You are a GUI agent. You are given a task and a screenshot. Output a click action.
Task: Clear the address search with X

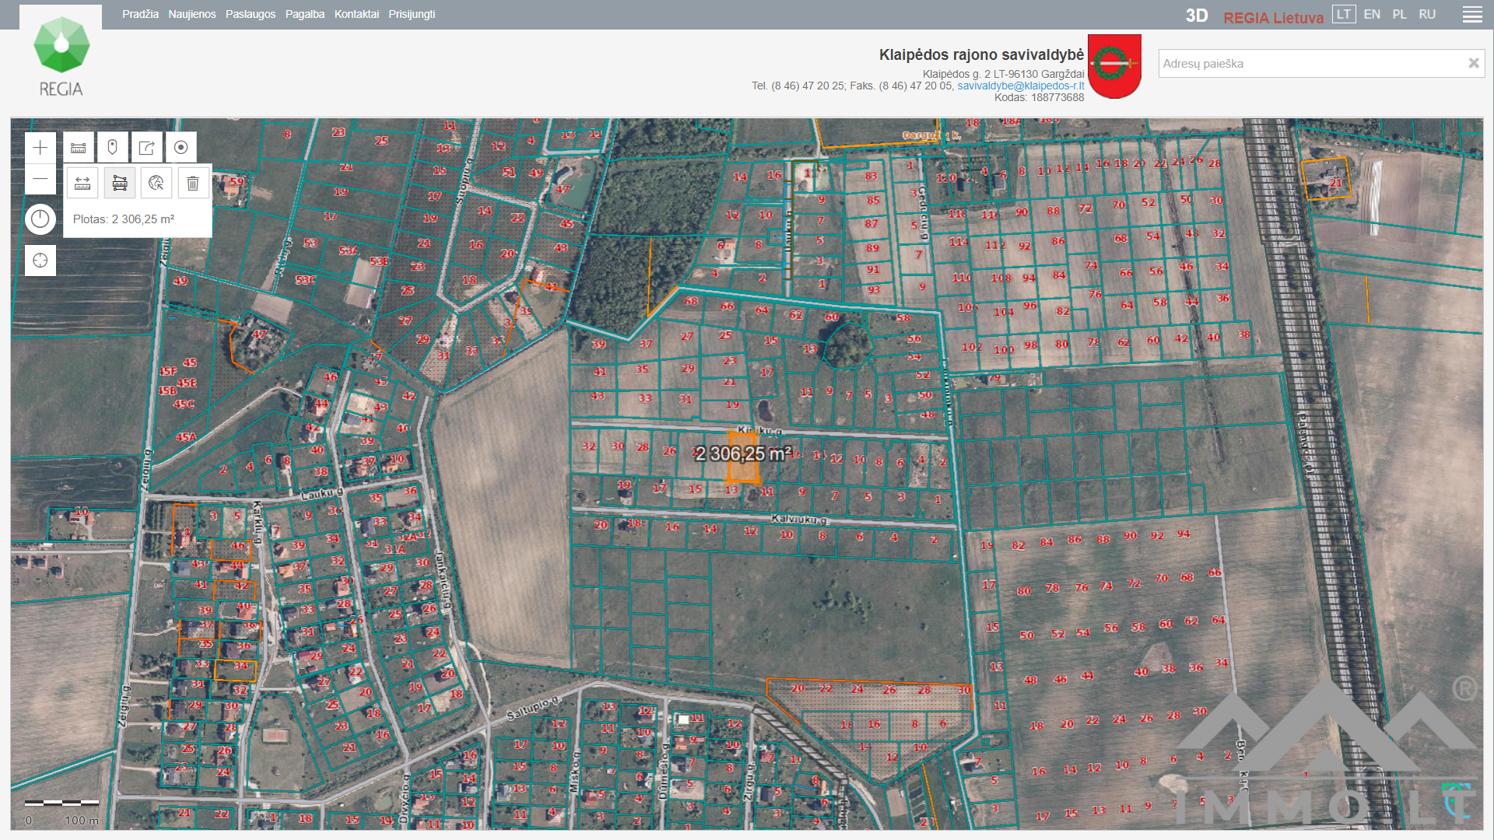click(x=1473, y=64)
